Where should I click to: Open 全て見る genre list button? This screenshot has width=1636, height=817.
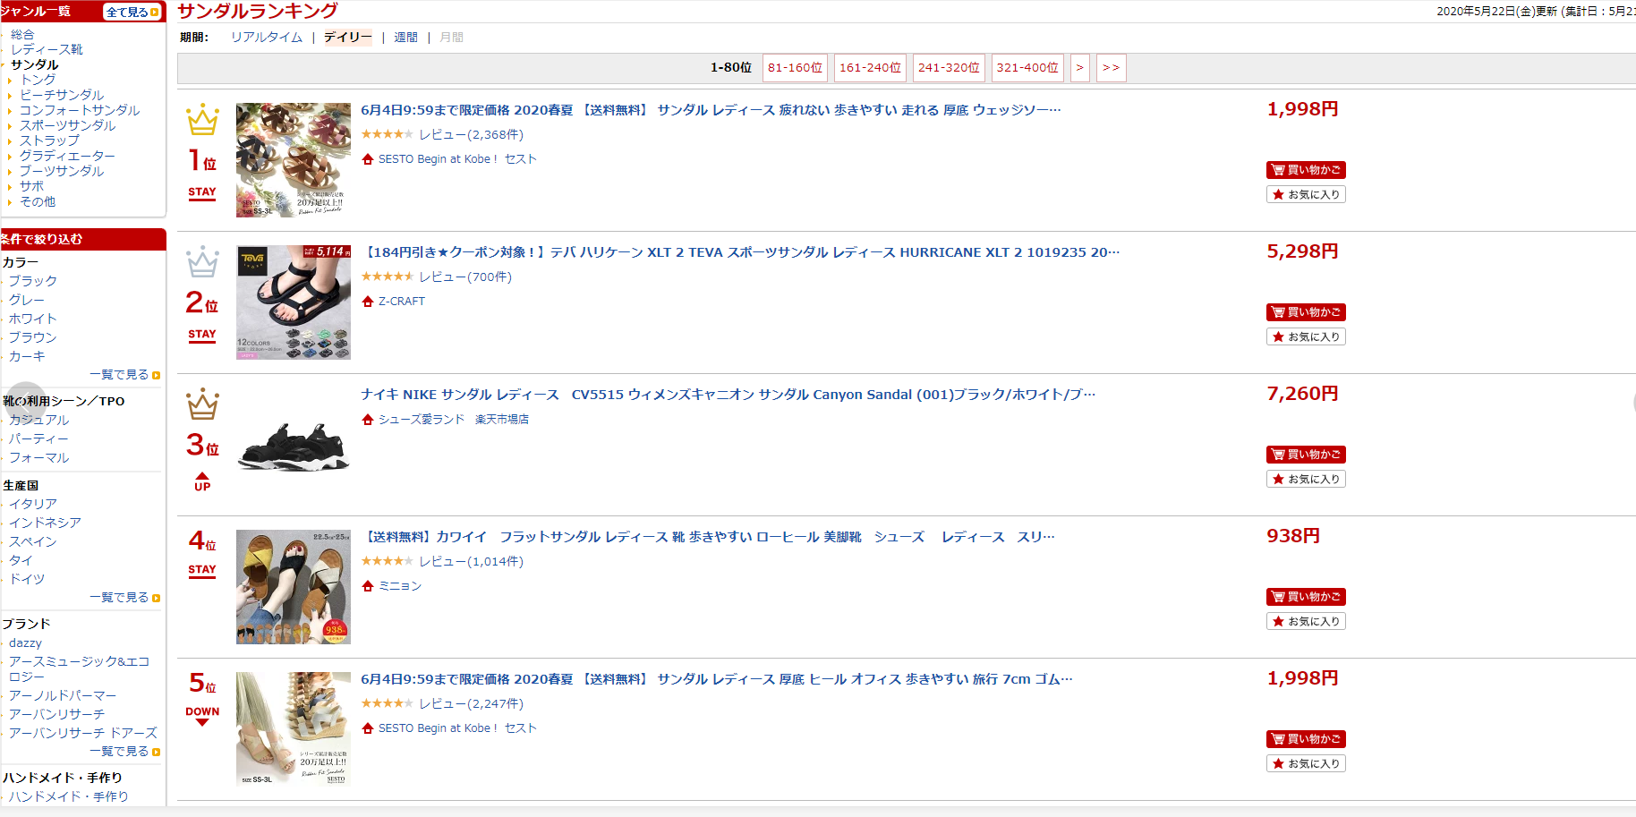click(132, 12)
